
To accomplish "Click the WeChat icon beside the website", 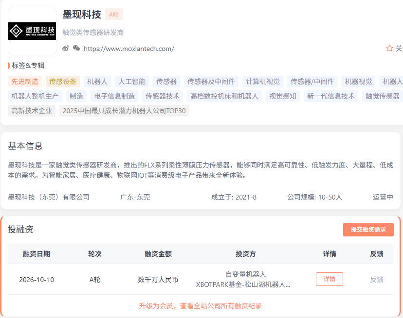I will 76,48.
